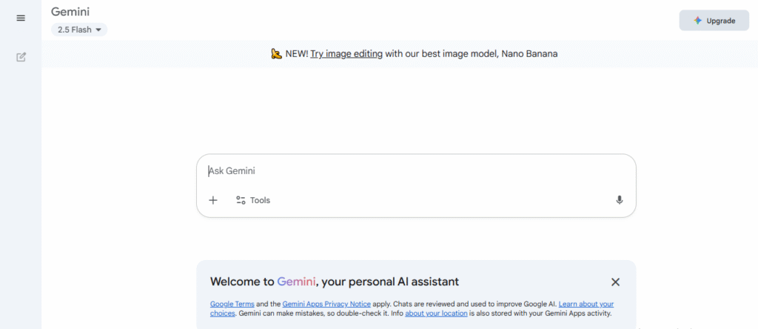Follow the Learn about your choices link

click(586, 305)
